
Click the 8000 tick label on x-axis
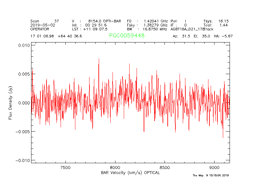(x=115, y=167)
